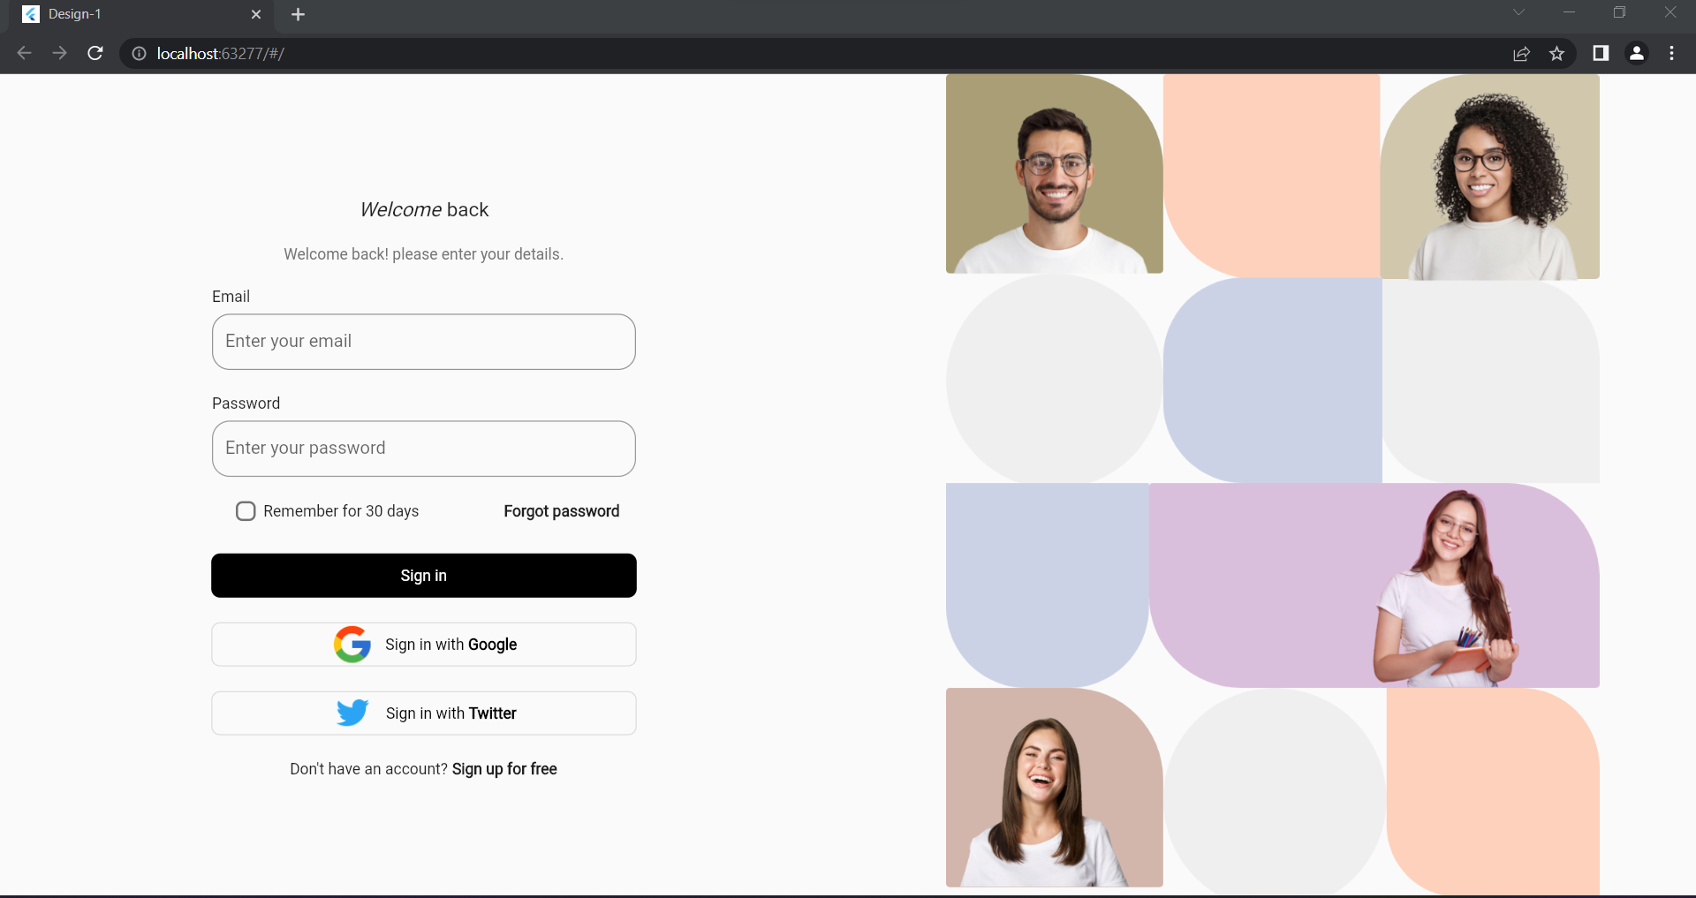
Task: Click the Sign up for free link
Action: tap(504, 768)
